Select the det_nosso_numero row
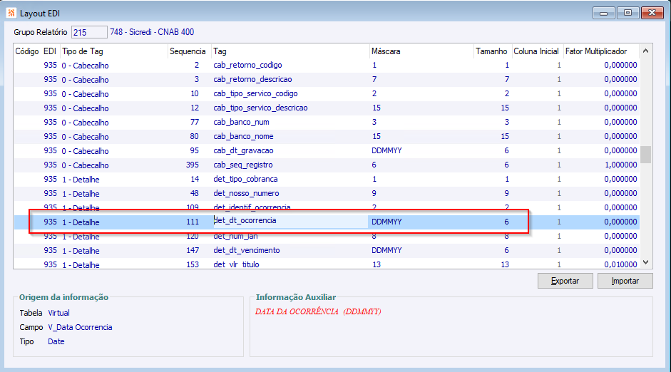The width and height of the screenshot is (671, 372). click(x=327, y=193)
